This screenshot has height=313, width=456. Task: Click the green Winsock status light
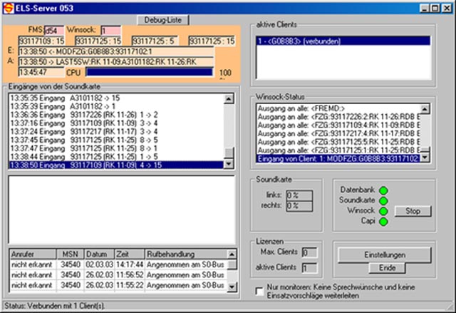(x=384, y=211)
